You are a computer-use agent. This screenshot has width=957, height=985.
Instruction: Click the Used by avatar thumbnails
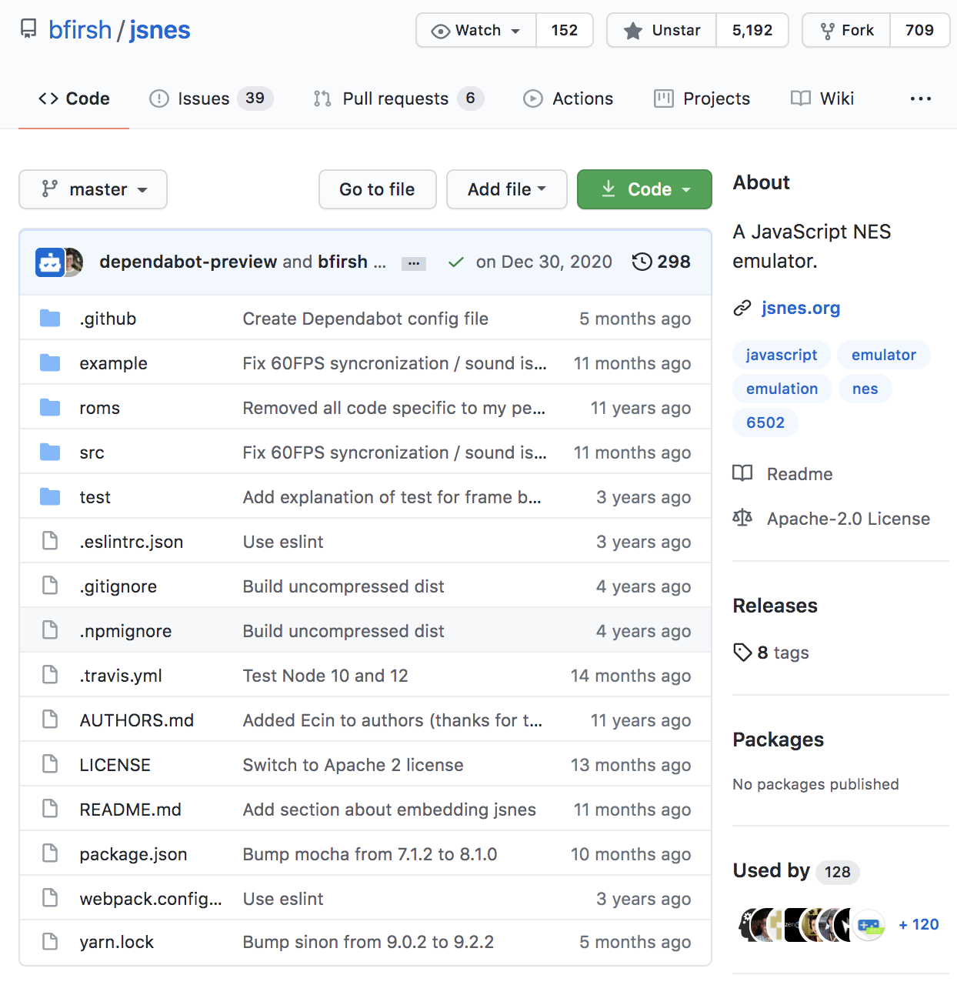(x=812, y=925)
